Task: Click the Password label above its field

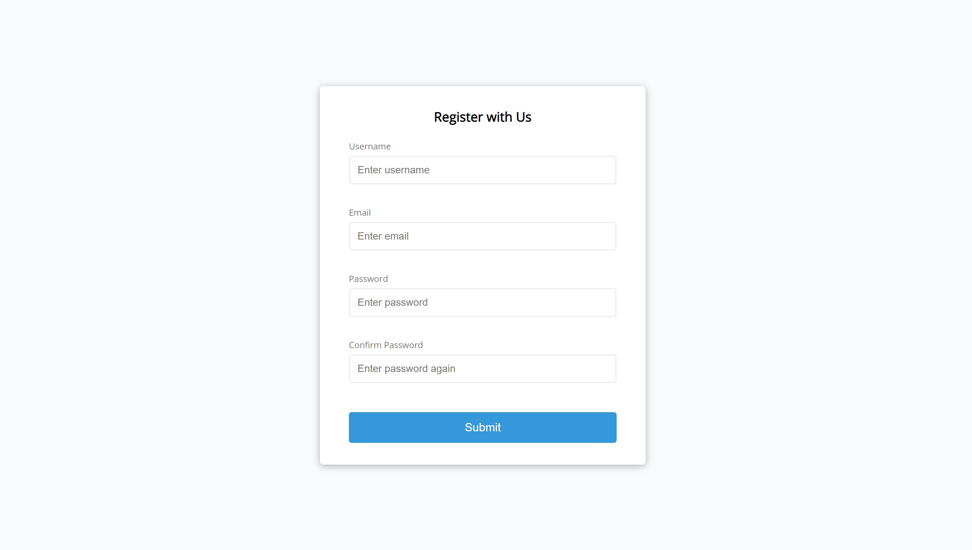Action: point(368,279)
